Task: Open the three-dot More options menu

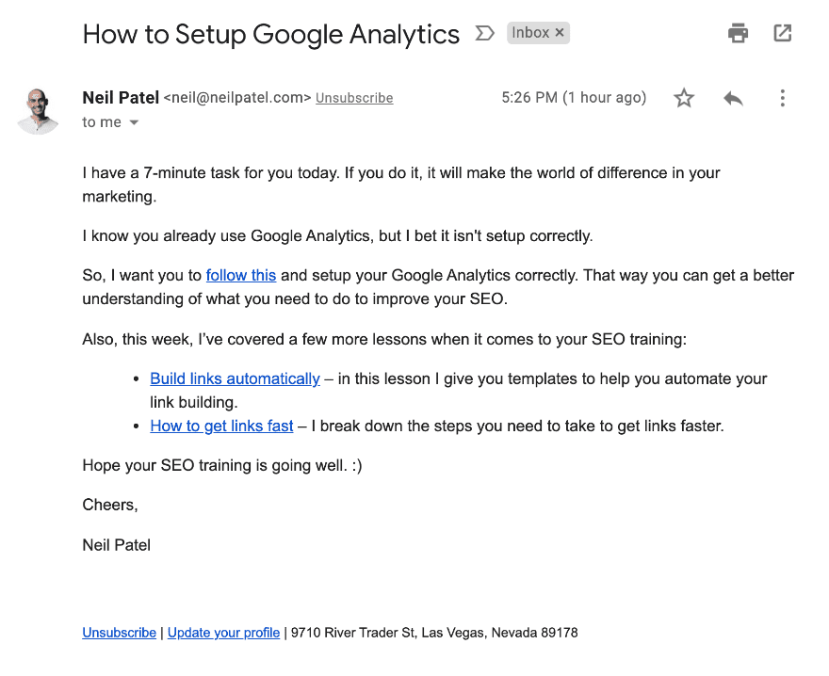Action: (782, 98)
